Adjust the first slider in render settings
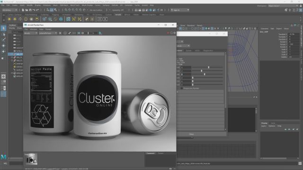 [x=208, y=67]
